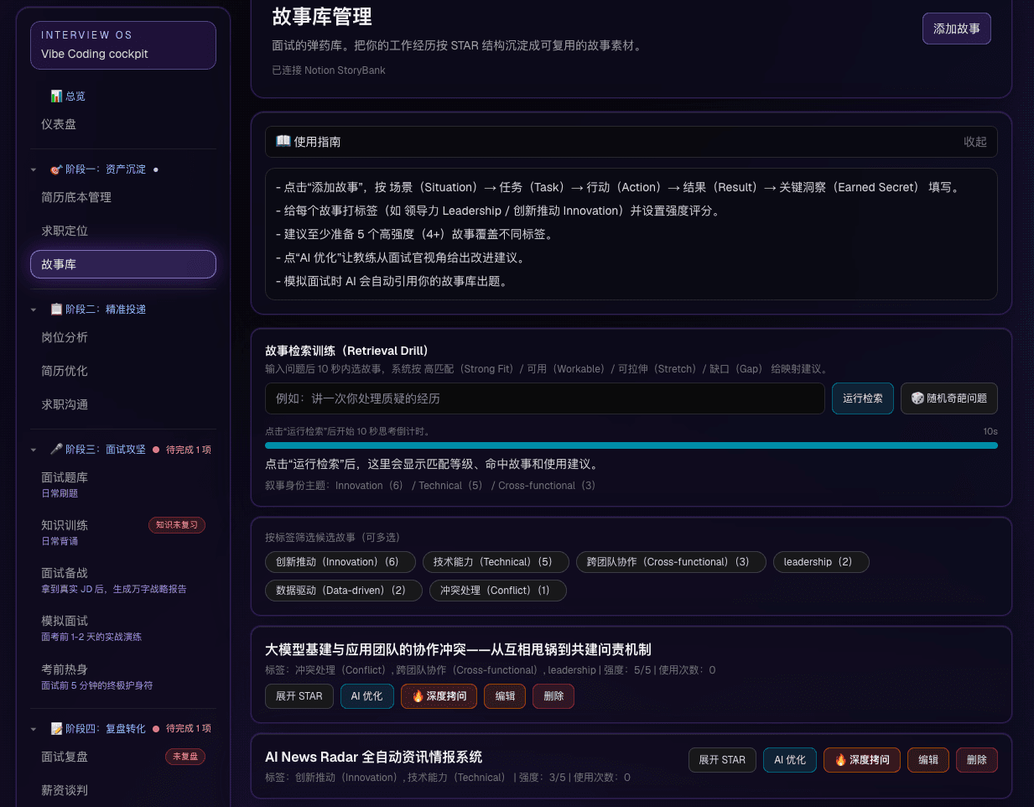The width and height of the screenshot is (1034, 807).
Task: Click the bar chart icon beside 总览
Action: pos(56,96)
